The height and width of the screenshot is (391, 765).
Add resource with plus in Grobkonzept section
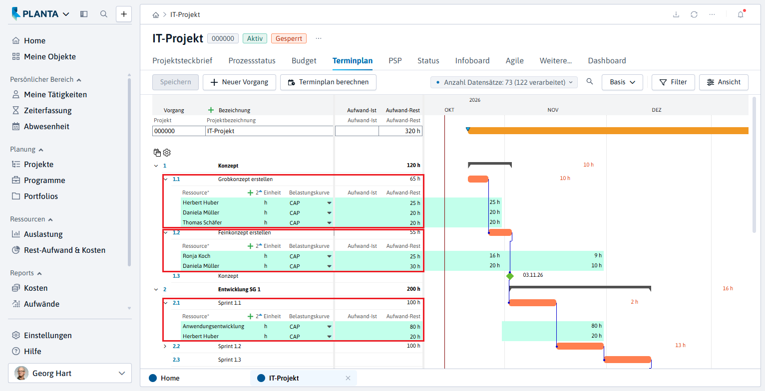click(x=251, y=193)
